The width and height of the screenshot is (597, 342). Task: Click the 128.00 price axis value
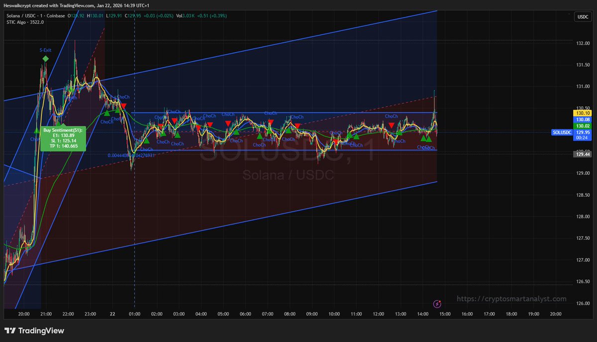click(x=582, y=217)
